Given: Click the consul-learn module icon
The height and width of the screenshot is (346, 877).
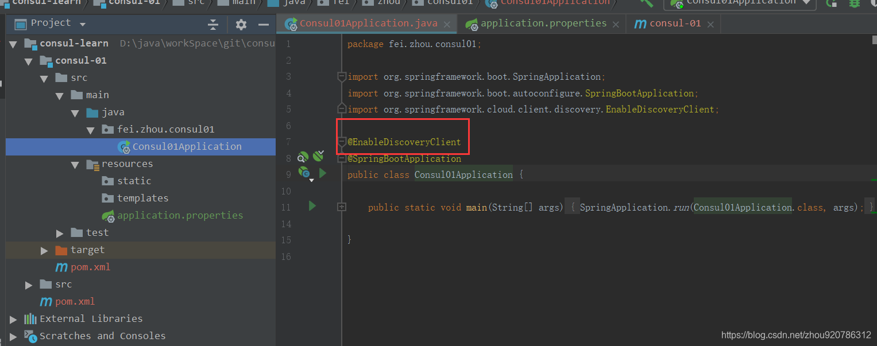Looking at the screenshot, I should (x=30, y=44).
